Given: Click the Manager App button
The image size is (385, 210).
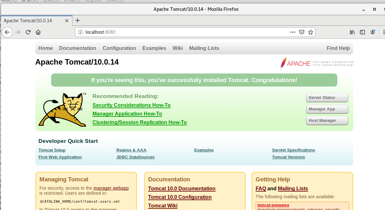Looking at the screenshot, I should 327,109.
